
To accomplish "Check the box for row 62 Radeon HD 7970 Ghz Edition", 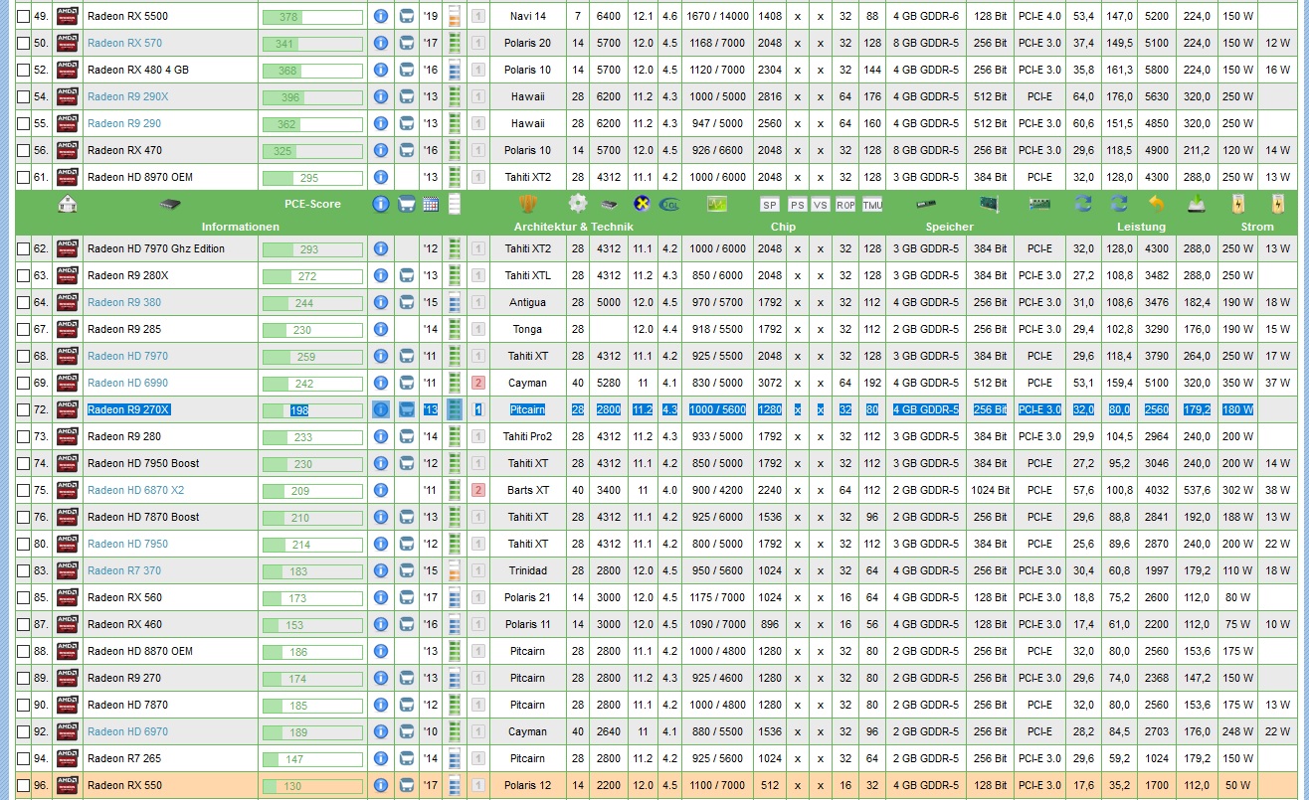I will click(24, 248).
